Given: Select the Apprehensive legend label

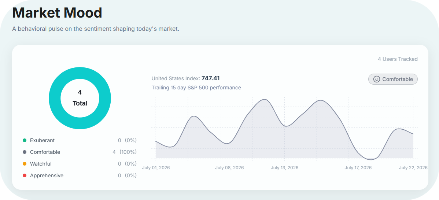Looking at the screenshot, I should pos(47,175).
